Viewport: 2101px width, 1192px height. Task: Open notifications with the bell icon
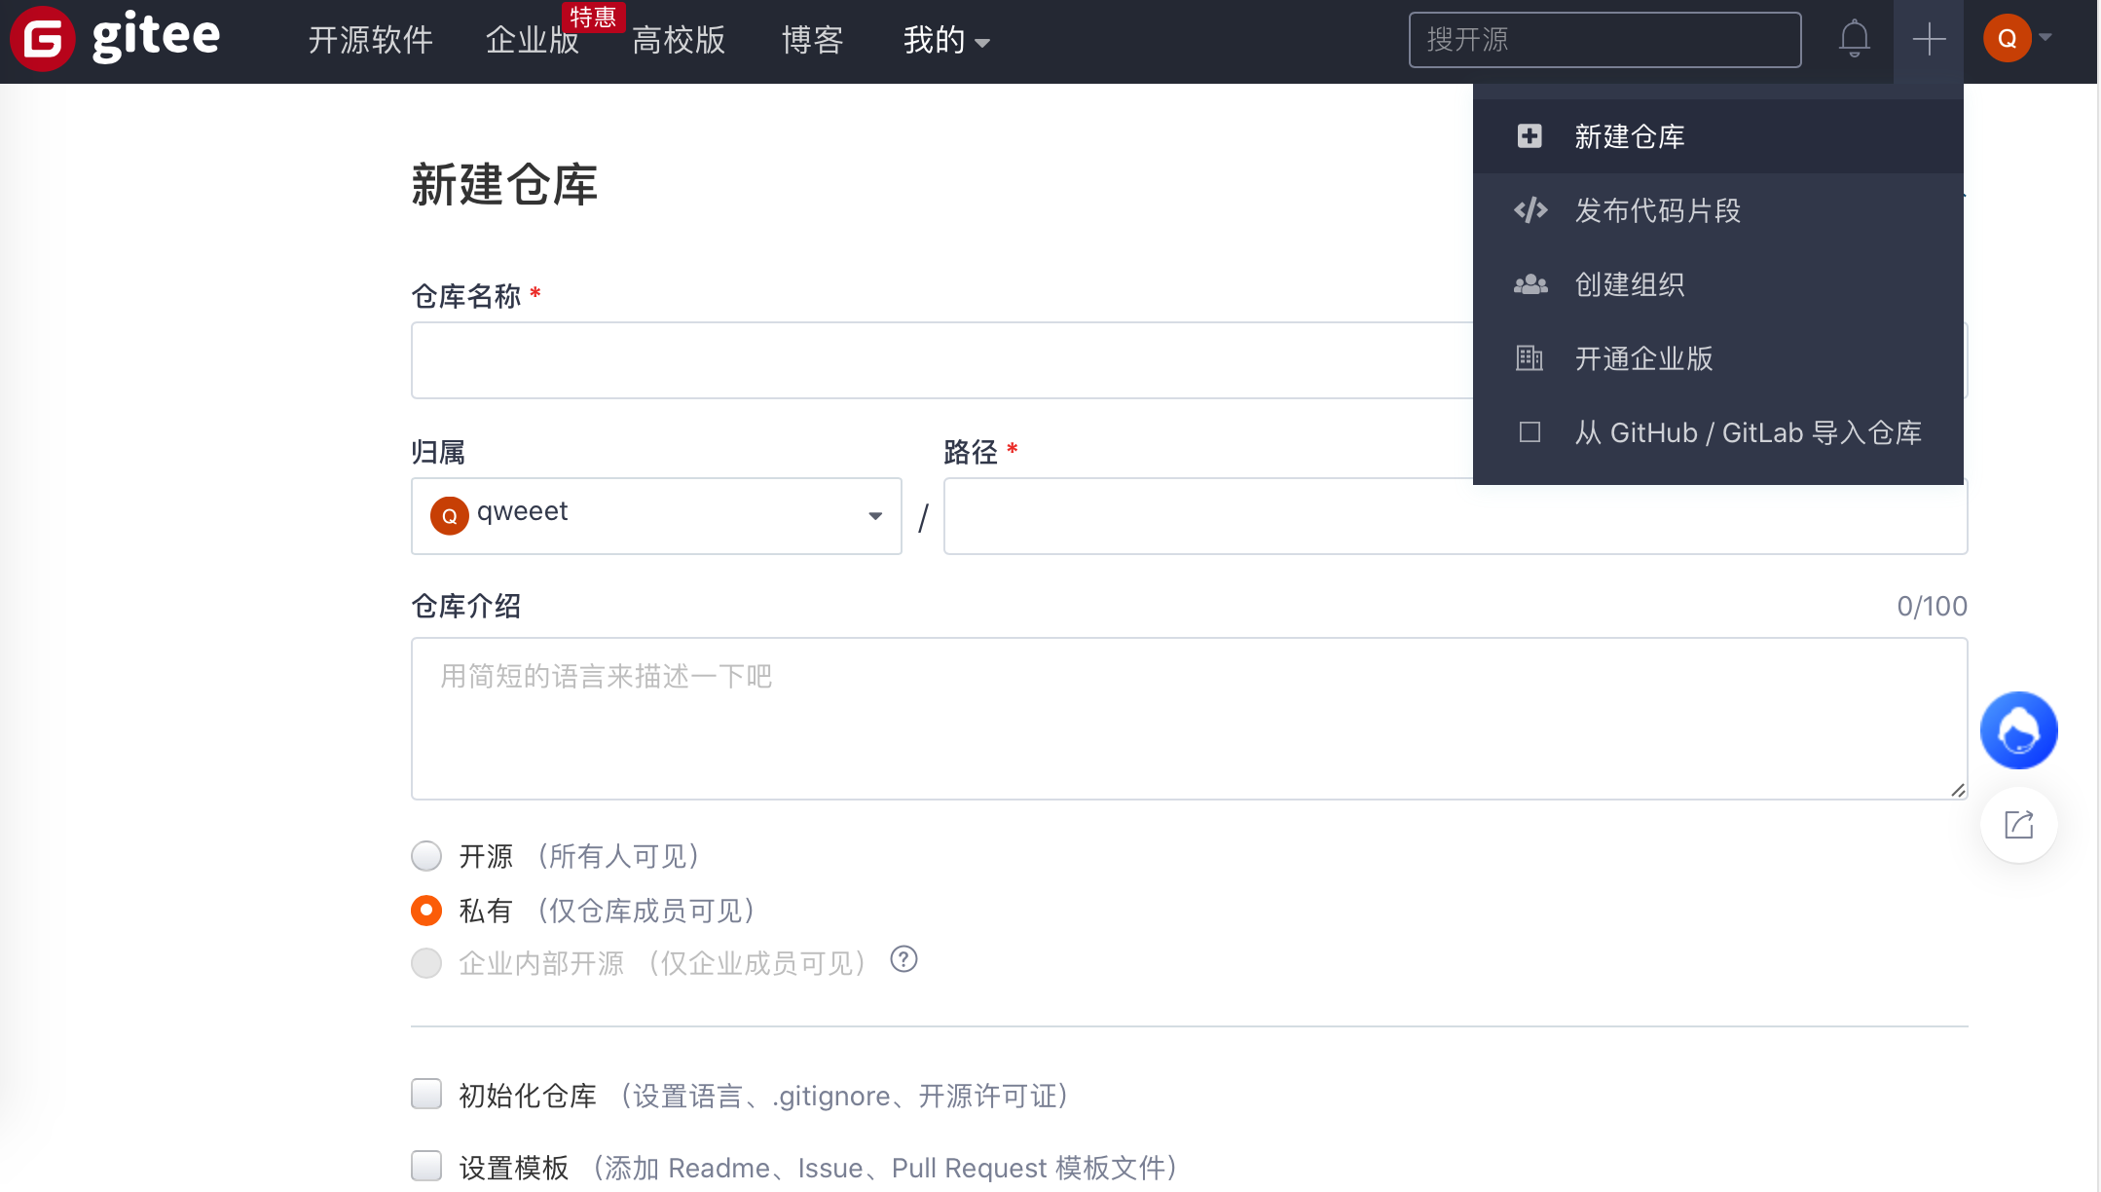click(x=1854, y=39)
